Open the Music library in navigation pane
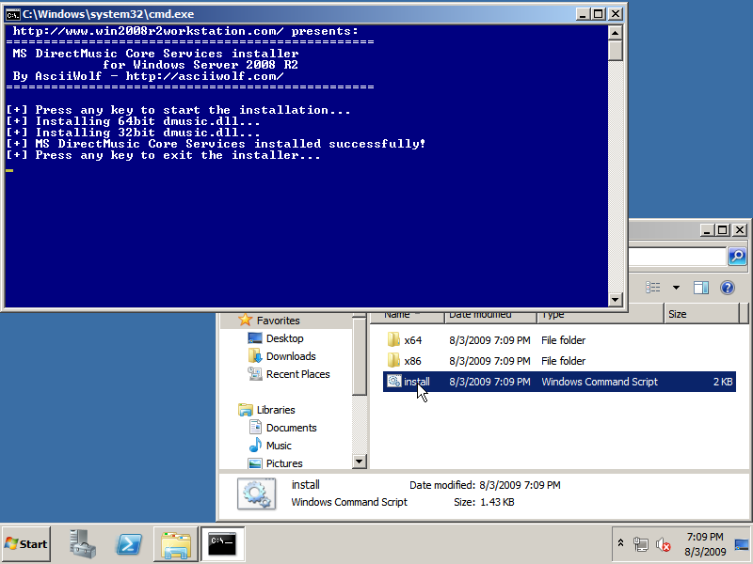The width and height of the screenshot is (753, 564). point(279,446)
